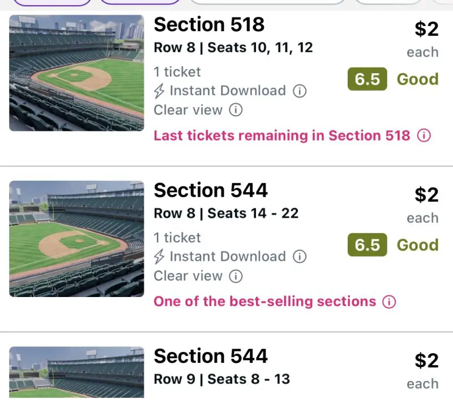Click Last tickets remaining in Section 518 text
The width and height of the screenshot is (453, 407).
(281, 135)
